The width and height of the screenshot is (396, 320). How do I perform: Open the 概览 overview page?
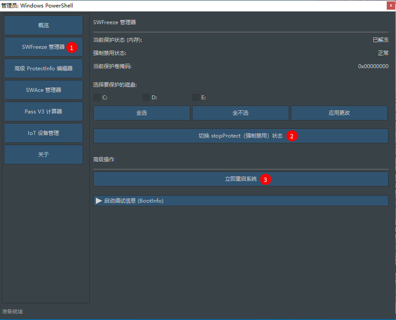[44, 25]
